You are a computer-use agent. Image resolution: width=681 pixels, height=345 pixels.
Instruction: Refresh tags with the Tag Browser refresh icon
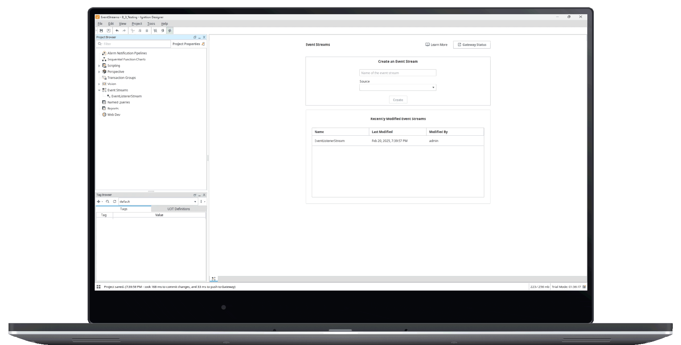115,202
